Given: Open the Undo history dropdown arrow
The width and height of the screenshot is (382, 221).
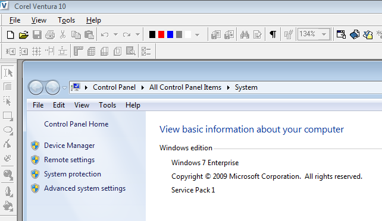Looking at the screenshot, I should (x=115, y=35).
